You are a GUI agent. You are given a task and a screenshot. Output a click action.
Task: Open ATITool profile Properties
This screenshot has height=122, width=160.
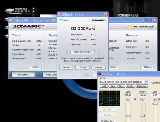coord(142,86)
